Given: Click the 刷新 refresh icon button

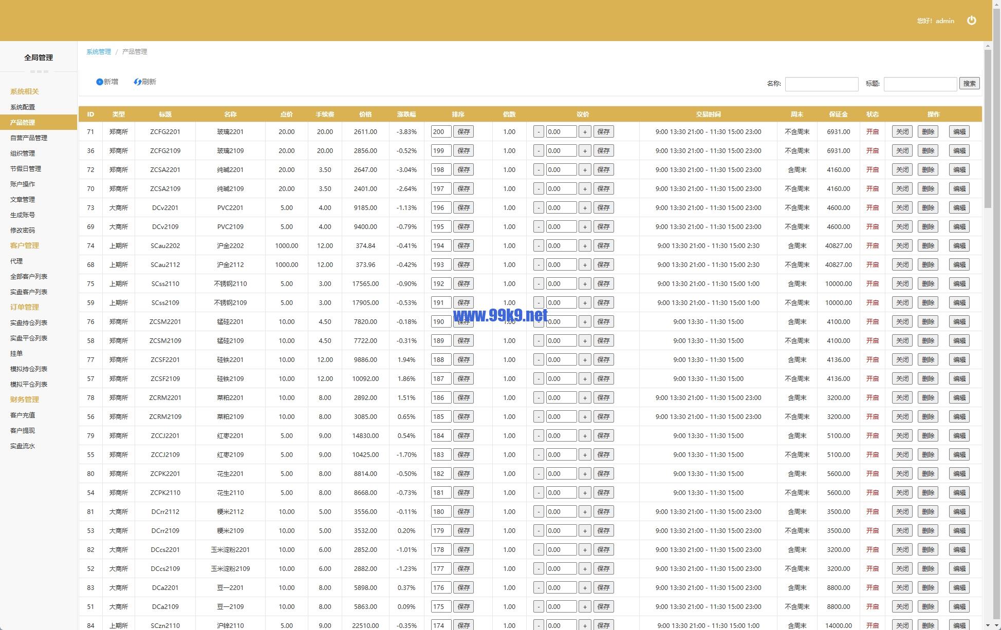Looking at the screenshot, I should pyautogui.click(x=145, y=82).
